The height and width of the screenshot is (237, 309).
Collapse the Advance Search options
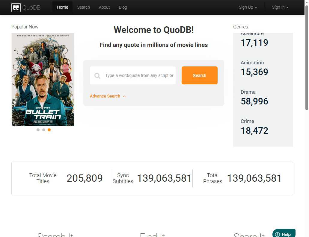click(108, 96)
